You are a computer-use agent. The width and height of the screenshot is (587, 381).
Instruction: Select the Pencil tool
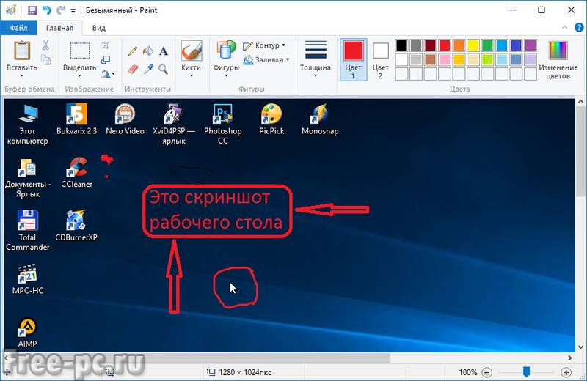[133, 51]
